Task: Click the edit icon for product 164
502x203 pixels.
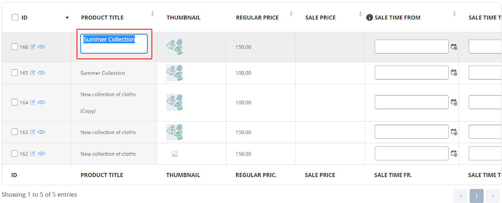Action: click(33, 102)
